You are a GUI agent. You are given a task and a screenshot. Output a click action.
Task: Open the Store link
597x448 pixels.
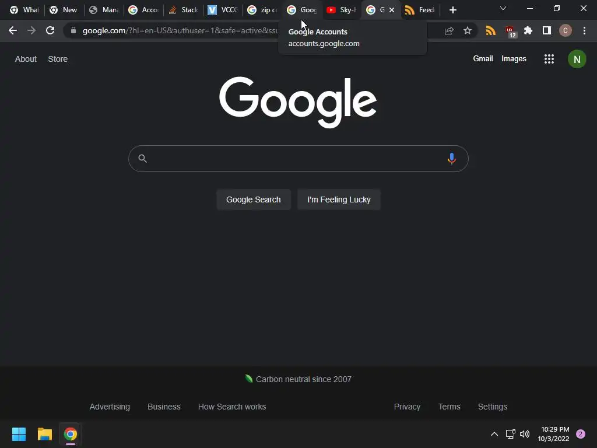tap(58, 59)
